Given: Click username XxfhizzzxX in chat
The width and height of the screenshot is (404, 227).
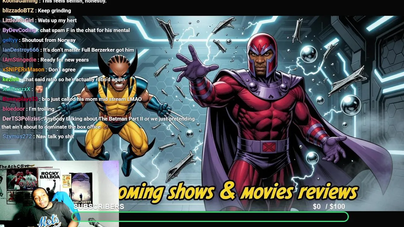Looking at the screenshot, I should 16,89.
